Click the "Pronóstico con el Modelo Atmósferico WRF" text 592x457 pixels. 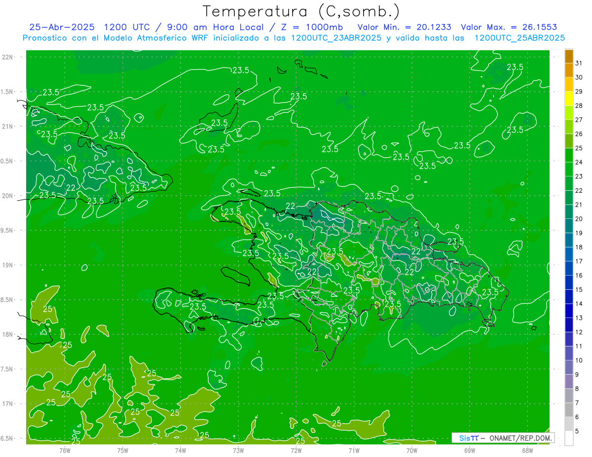pos(115,38)
